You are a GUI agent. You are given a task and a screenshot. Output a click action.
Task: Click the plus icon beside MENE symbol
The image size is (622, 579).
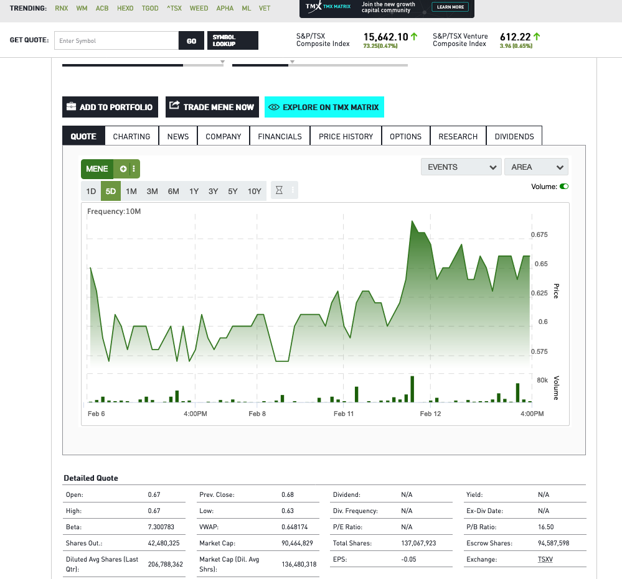(x=123, y=169)
